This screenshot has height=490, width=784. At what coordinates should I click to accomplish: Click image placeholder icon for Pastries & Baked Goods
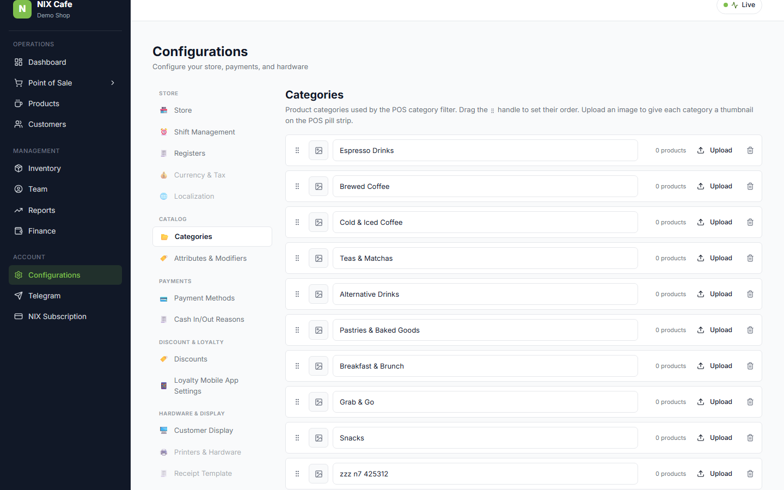(318, 330)
